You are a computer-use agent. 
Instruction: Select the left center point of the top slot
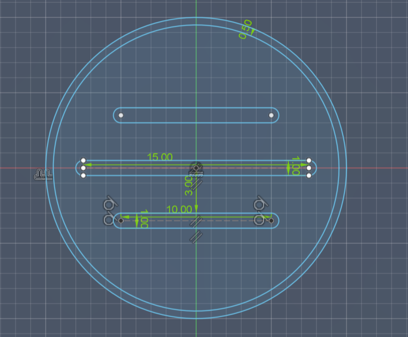coord(121,115)
